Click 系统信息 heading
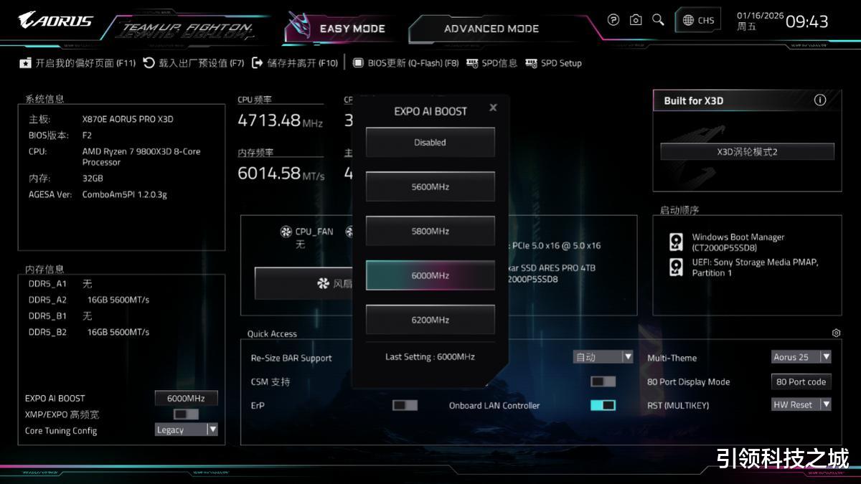Viewport: 861px width, 484px height. pyautogui.click(x=44, y=99)
